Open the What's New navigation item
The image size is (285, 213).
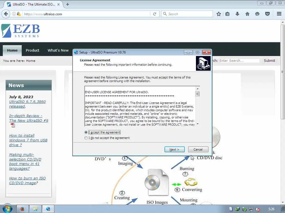(58, 50)
